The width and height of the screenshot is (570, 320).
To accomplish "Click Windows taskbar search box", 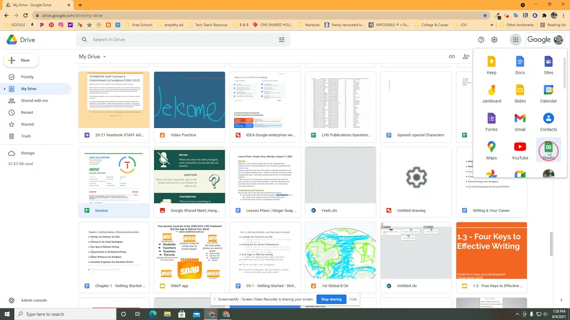I will pos(65,314).
